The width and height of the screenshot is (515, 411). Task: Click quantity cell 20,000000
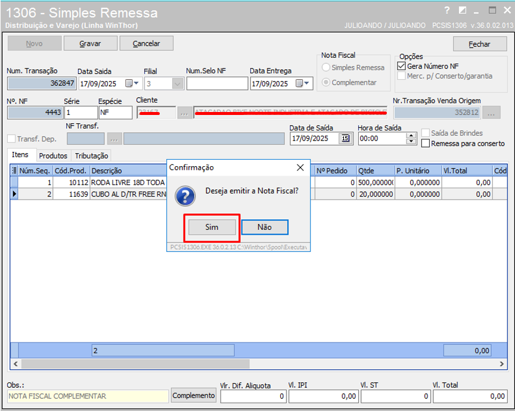pos(376,194)
